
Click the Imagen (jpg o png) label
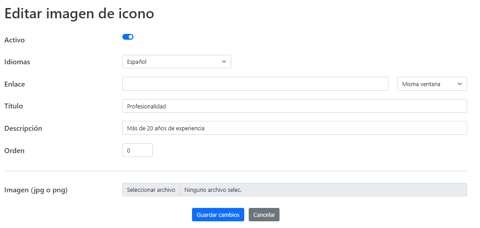36,190
